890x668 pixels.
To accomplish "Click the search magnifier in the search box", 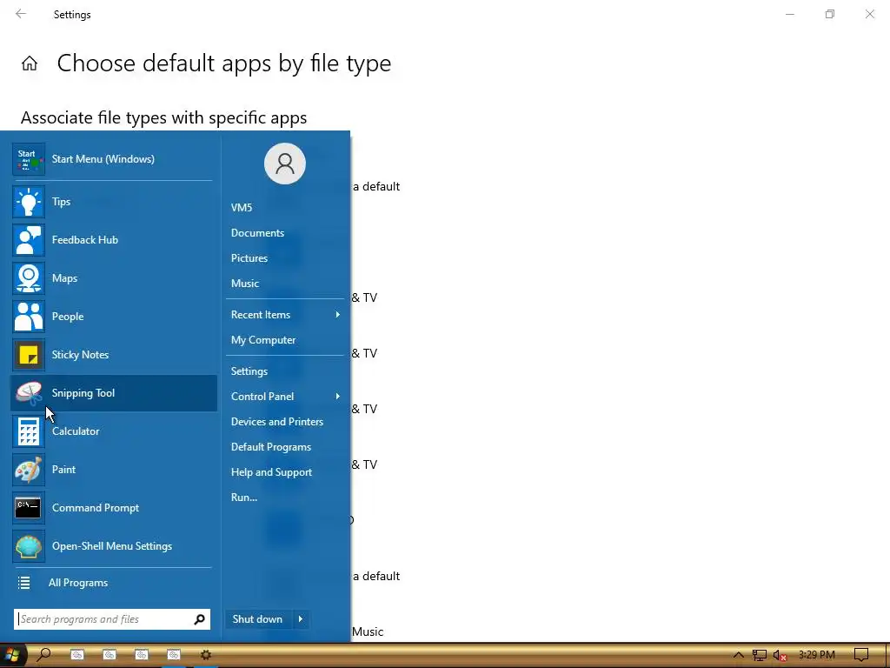I will coord(199,619).
